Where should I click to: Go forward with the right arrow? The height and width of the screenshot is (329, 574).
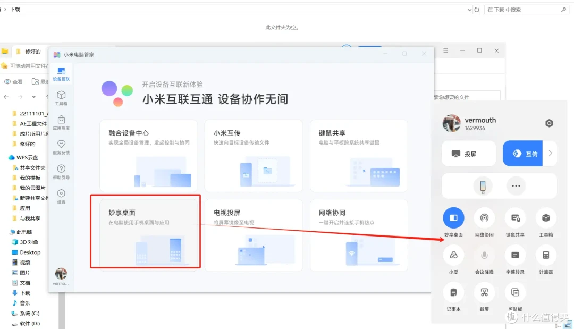point(20,97)
